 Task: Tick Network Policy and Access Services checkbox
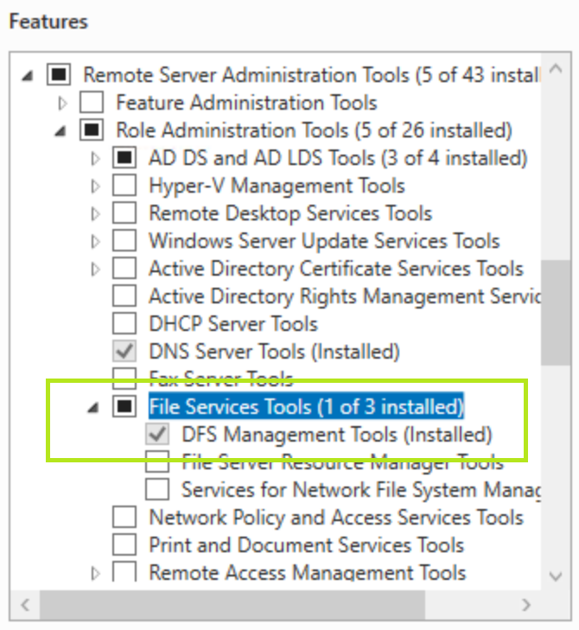(124, 518)
